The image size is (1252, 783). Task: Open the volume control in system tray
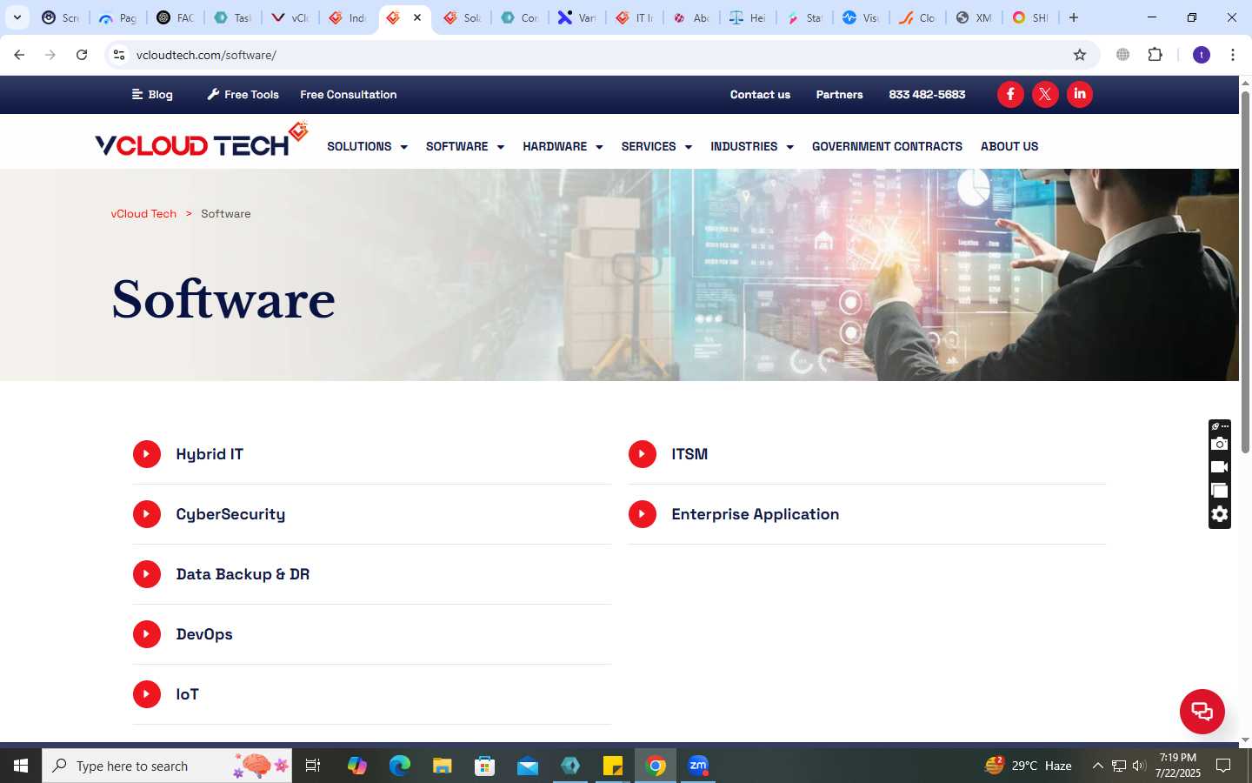(1139, 766)
